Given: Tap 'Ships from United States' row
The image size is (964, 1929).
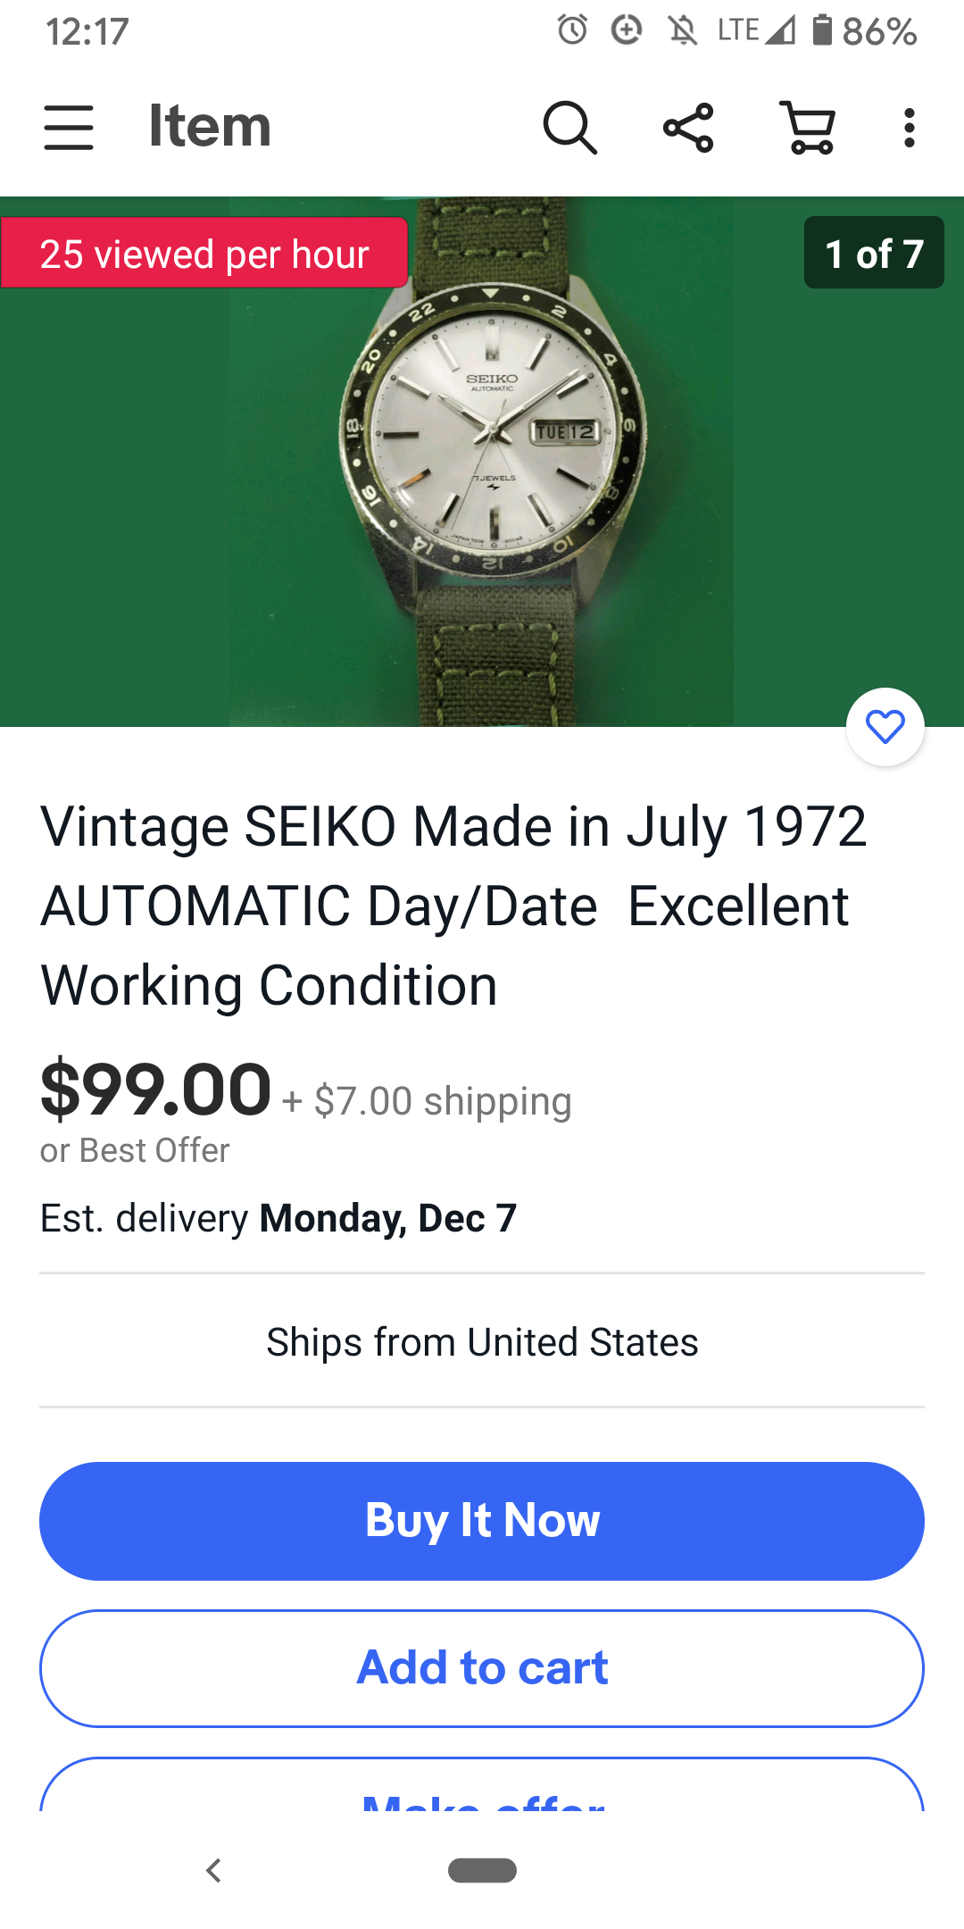Looking at the screenshot, I should click(x=482, y=1341).
